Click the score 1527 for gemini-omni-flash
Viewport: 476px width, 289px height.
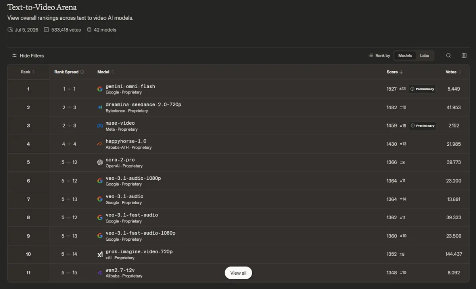point(392,89)
